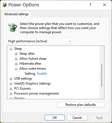
Task: Click the Enable setting value link
Action: coord(42,74)
